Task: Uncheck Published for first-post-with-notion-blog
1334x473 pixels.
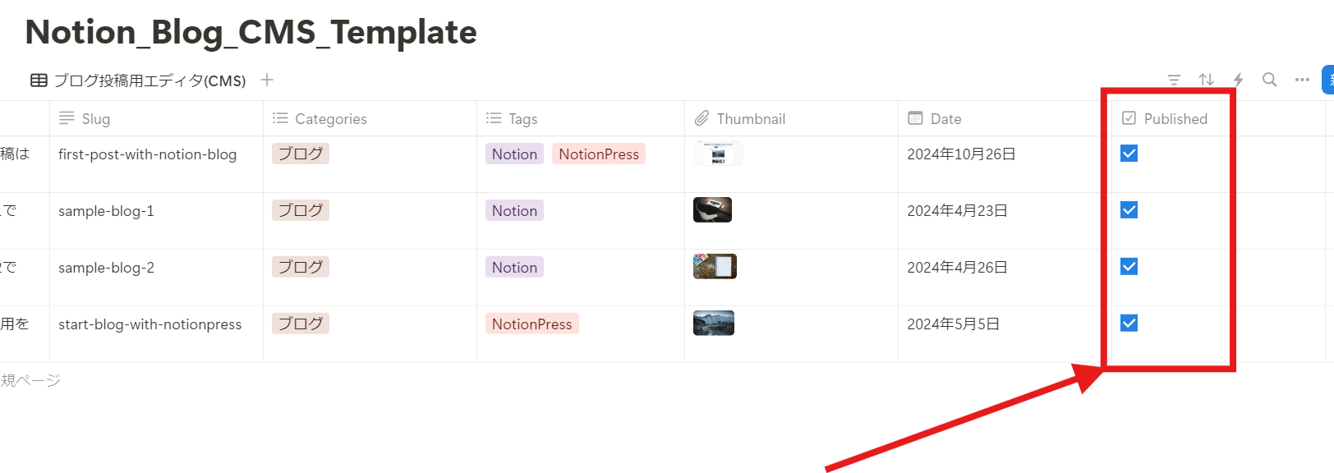Action: [1129, 153]
